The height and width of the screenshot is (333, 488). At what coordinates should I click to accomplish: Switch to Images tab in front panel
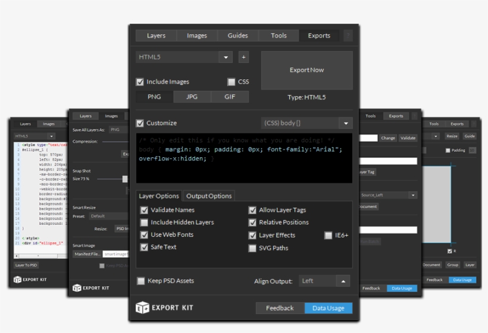(197, 36)
